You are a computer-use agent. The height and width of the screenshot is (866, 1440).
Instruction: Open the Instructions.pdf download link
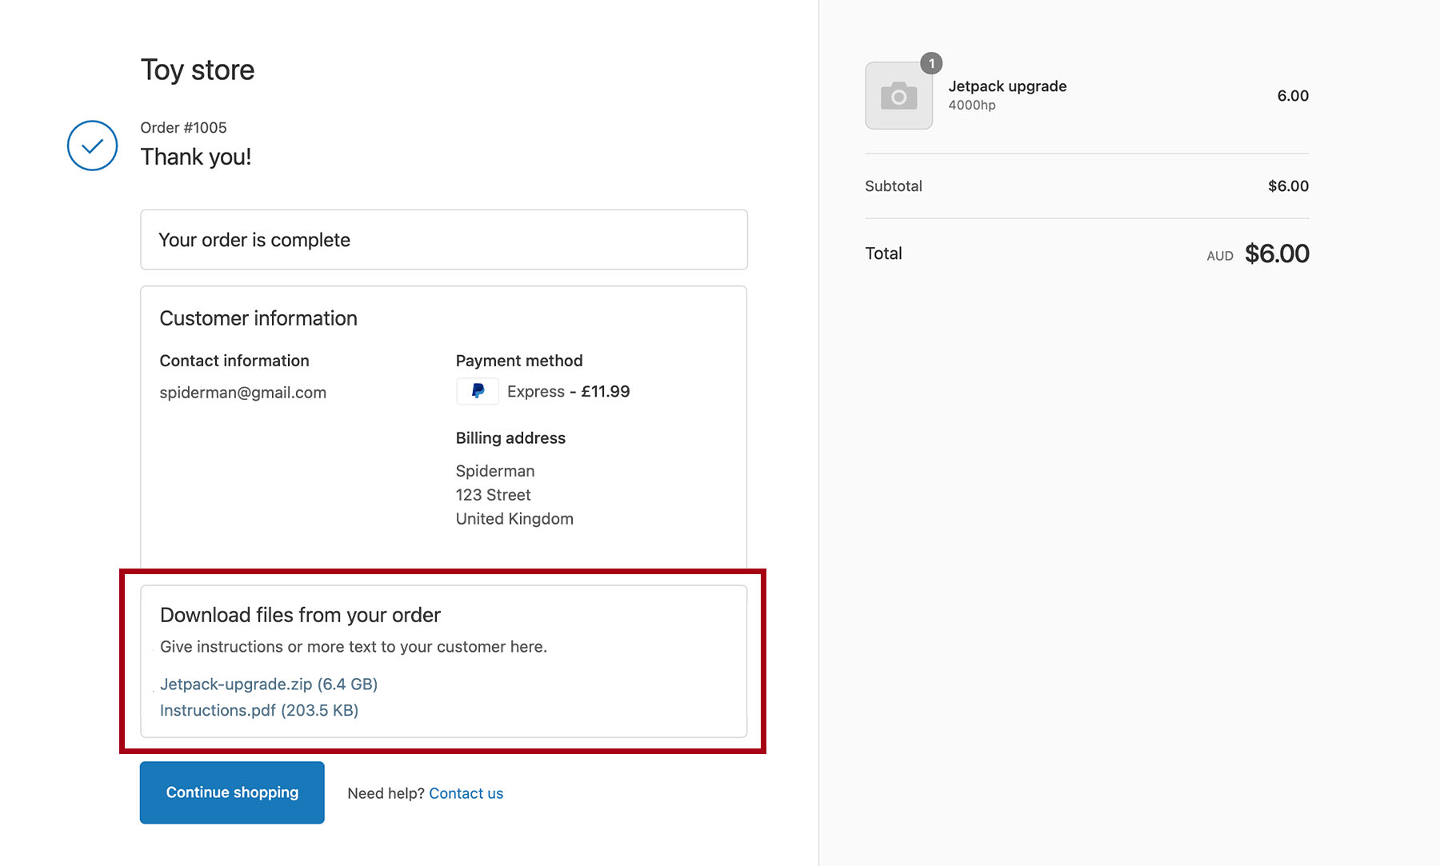coord(258,711)
